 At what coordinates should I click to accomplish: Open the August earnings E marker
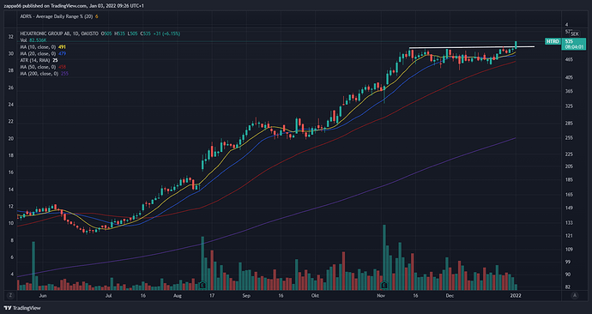pos(202,285)
